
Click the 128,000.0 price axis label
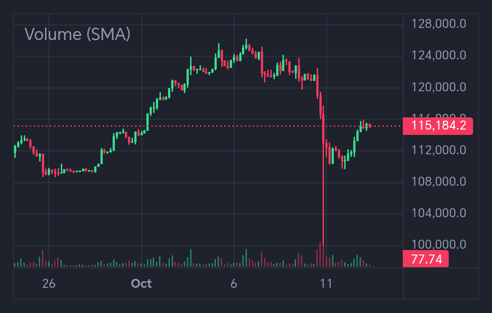pos(439,24)
